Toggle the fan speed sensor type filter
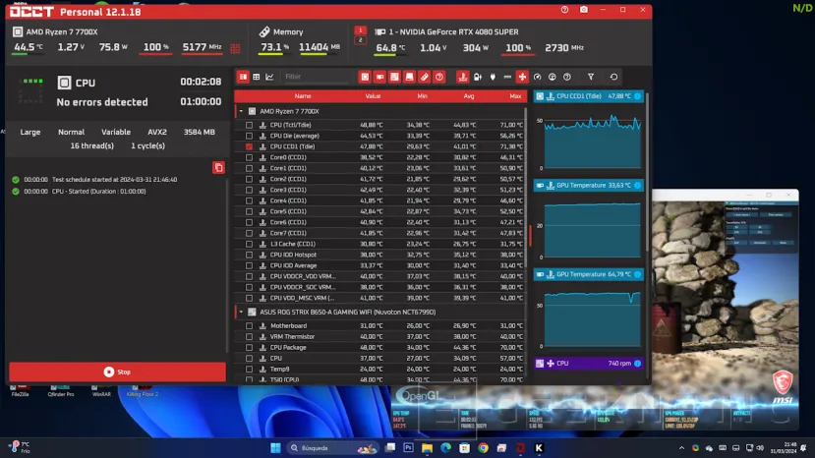 click(x=522, y=77)
